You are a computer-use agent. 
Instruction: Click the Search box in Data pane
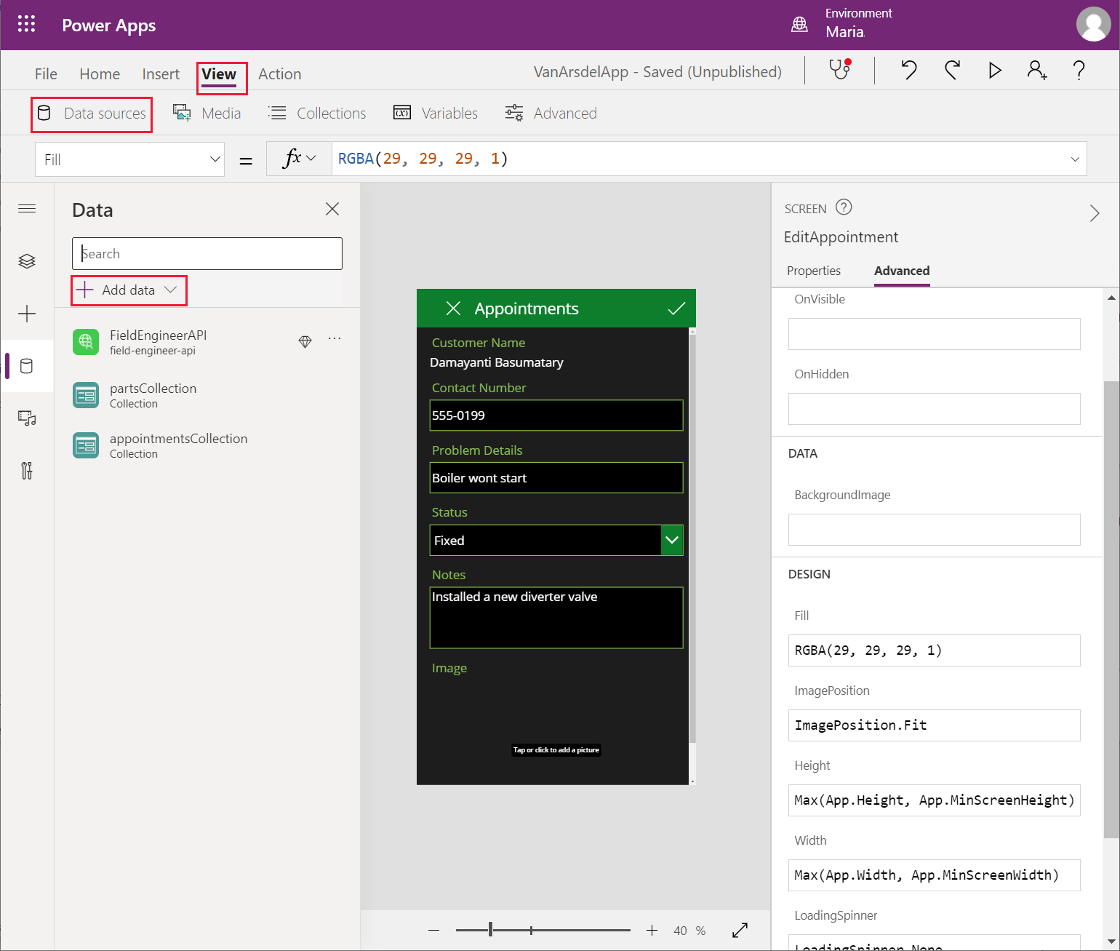[x=207, y=253]
